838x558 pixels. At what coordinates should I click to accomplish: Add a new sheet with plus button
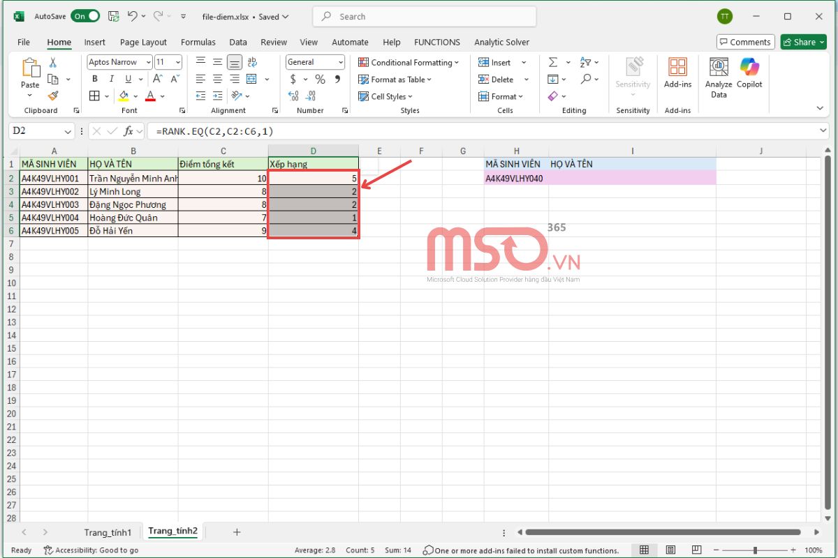237,532
